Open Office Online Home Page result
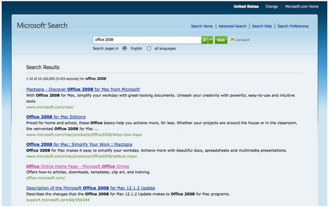Image resolution: width=329 pixels, height=207 pixels. [78, 167]
